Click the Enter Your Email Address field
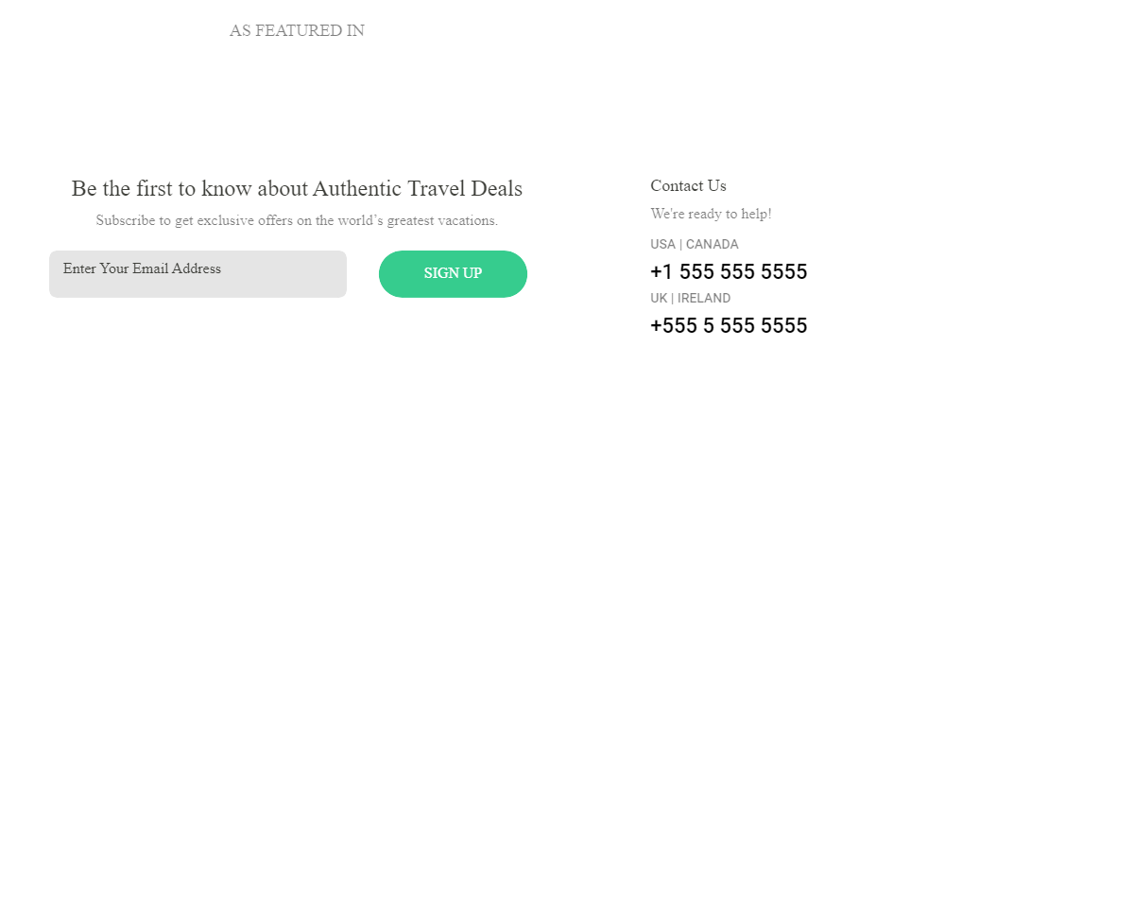 pos(198,274)
